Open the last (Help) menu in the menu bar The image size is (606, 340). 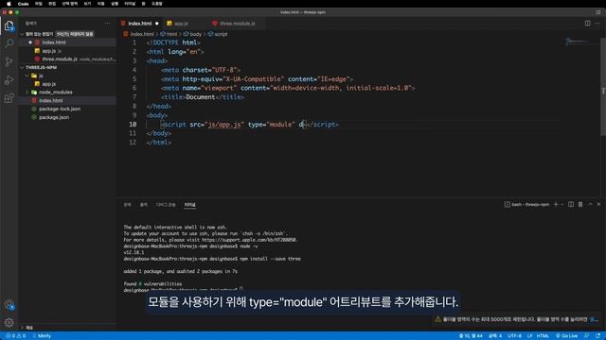(157, 4)
